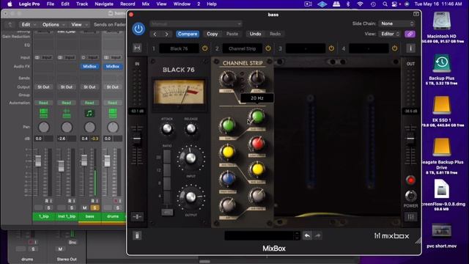The image size is (469, 264).
Task: Click the red knob on Channel Strip
Action: tap(257, 144)
